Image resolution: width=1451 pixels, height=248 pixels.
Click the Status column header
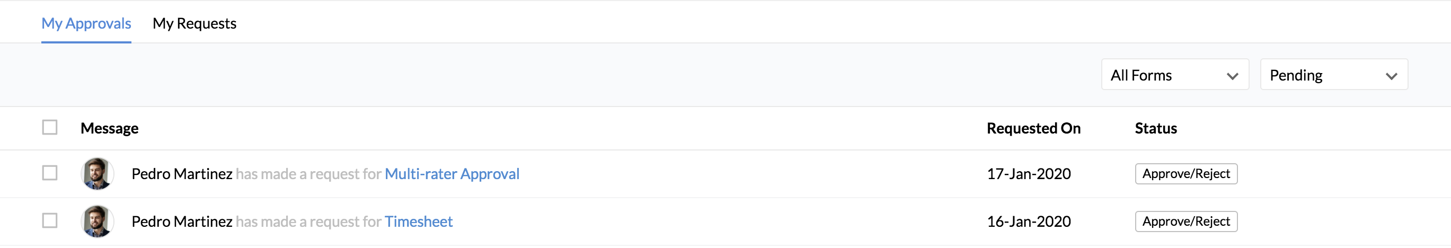click(x=1155, y=129)
